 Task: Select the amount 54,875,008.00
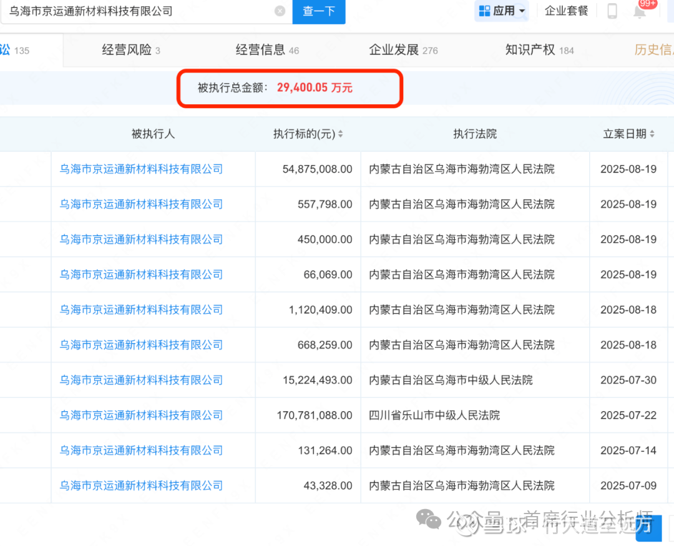coord(317,169)
